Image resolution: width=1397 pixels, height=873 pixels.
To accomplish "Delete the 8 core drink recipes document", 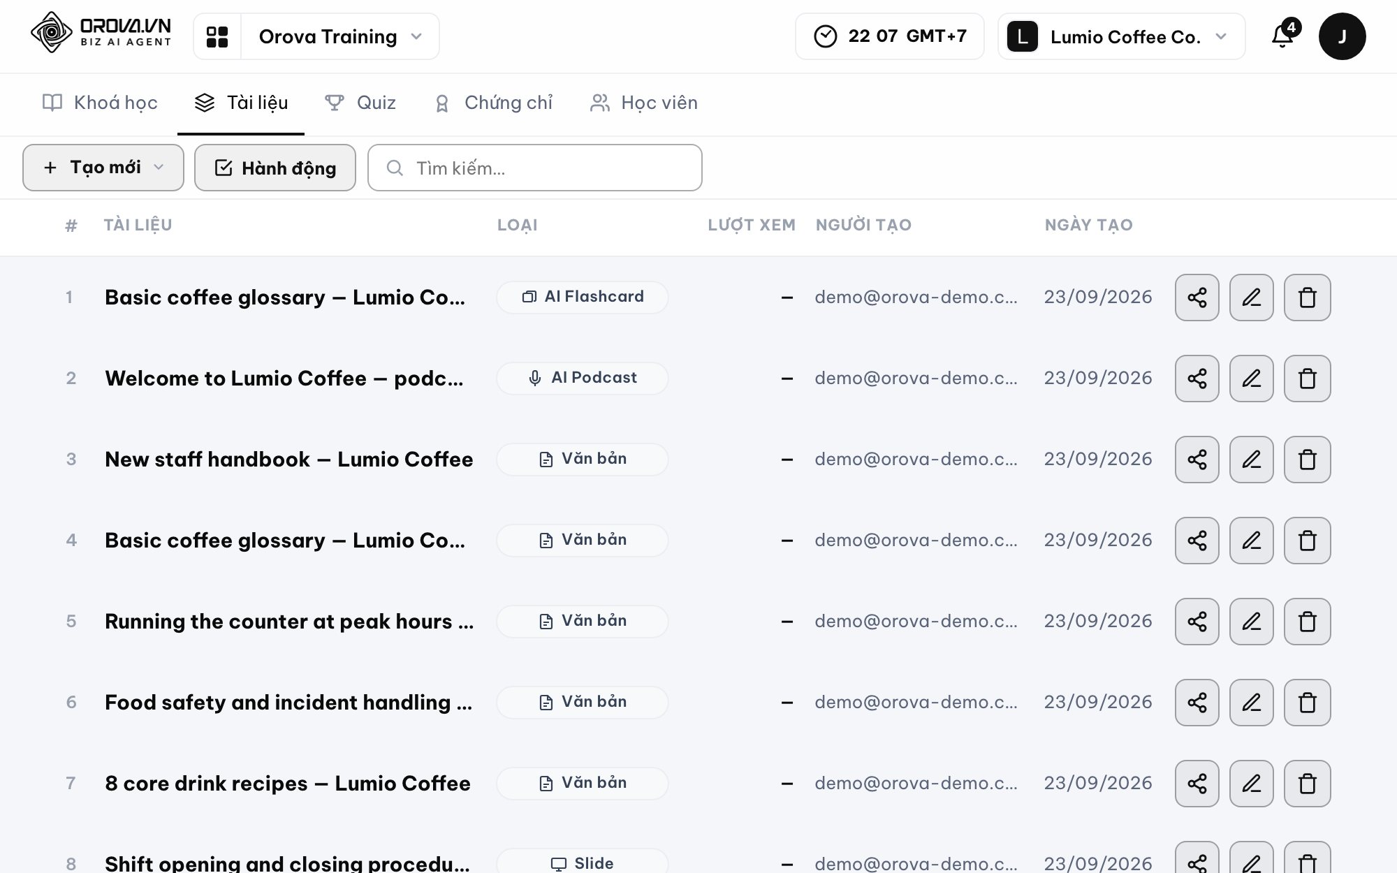I will click(x=1307, y=784).
